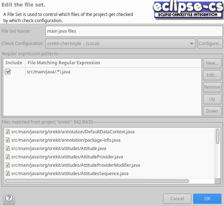Click the DefaultDataContext.java file icon

click(x=8, y=132)
